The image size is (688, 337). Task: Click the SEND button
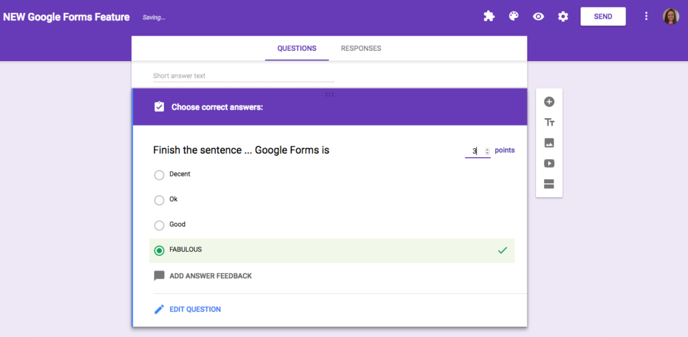pos(603,17)
